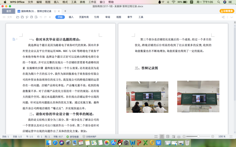
Task: Toggle 拼写检查 spell check in status bar
Action: pos(73,137)
